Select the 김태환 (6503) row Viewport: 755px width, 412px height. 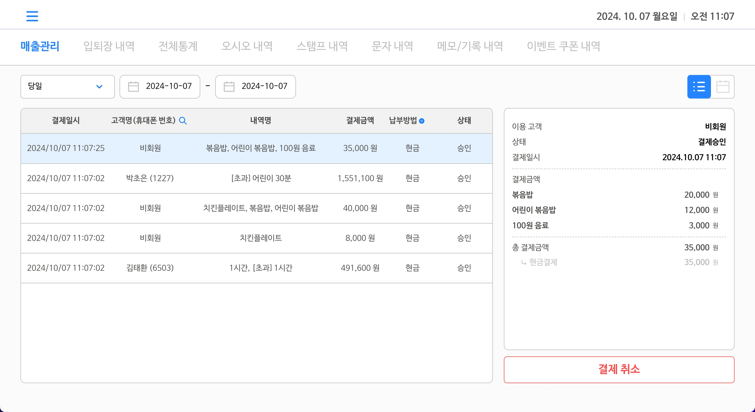click(x=256, y=268)
